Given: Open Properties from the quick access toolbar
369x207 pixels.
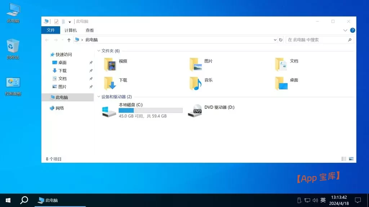Looking at the screenshot, I should pyautogui.click(x=57, y=22).
